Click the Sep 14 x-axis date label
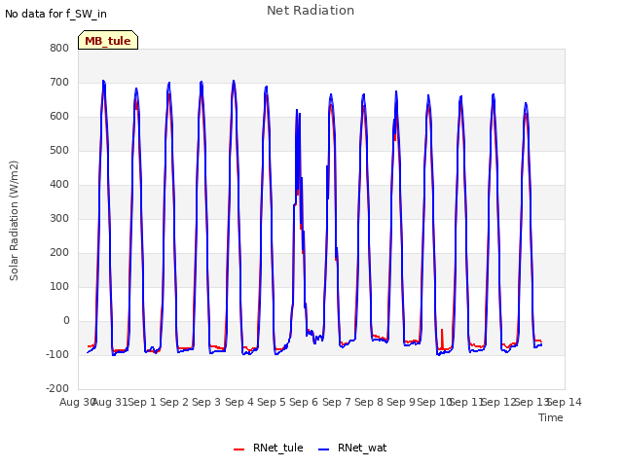Screen dimensions: 623x467 [565, 402]
